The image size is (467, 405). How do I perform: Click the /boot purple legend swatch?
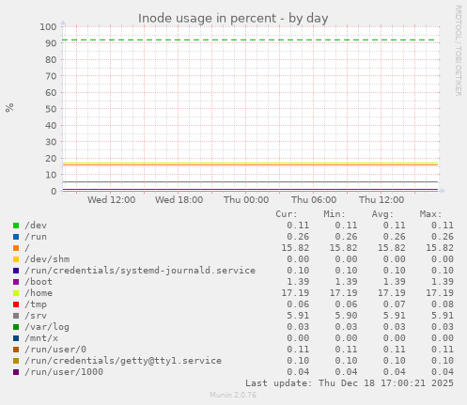click(16, 282)
